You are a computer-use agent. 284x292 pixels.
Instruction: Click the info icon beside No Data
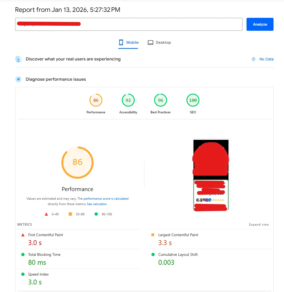click(253, 59)
